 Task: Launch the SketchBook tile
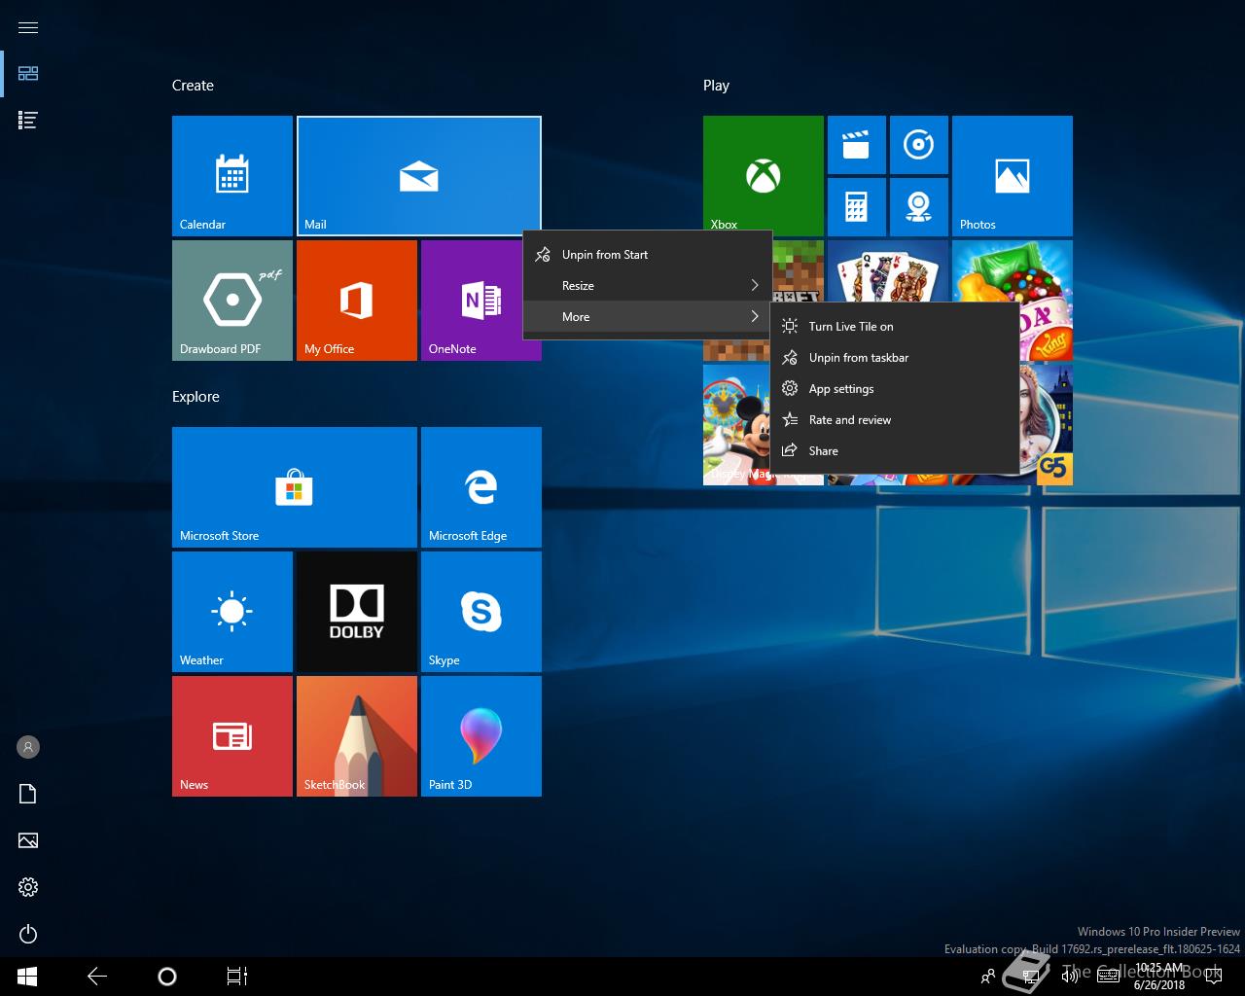coord(357,736)
